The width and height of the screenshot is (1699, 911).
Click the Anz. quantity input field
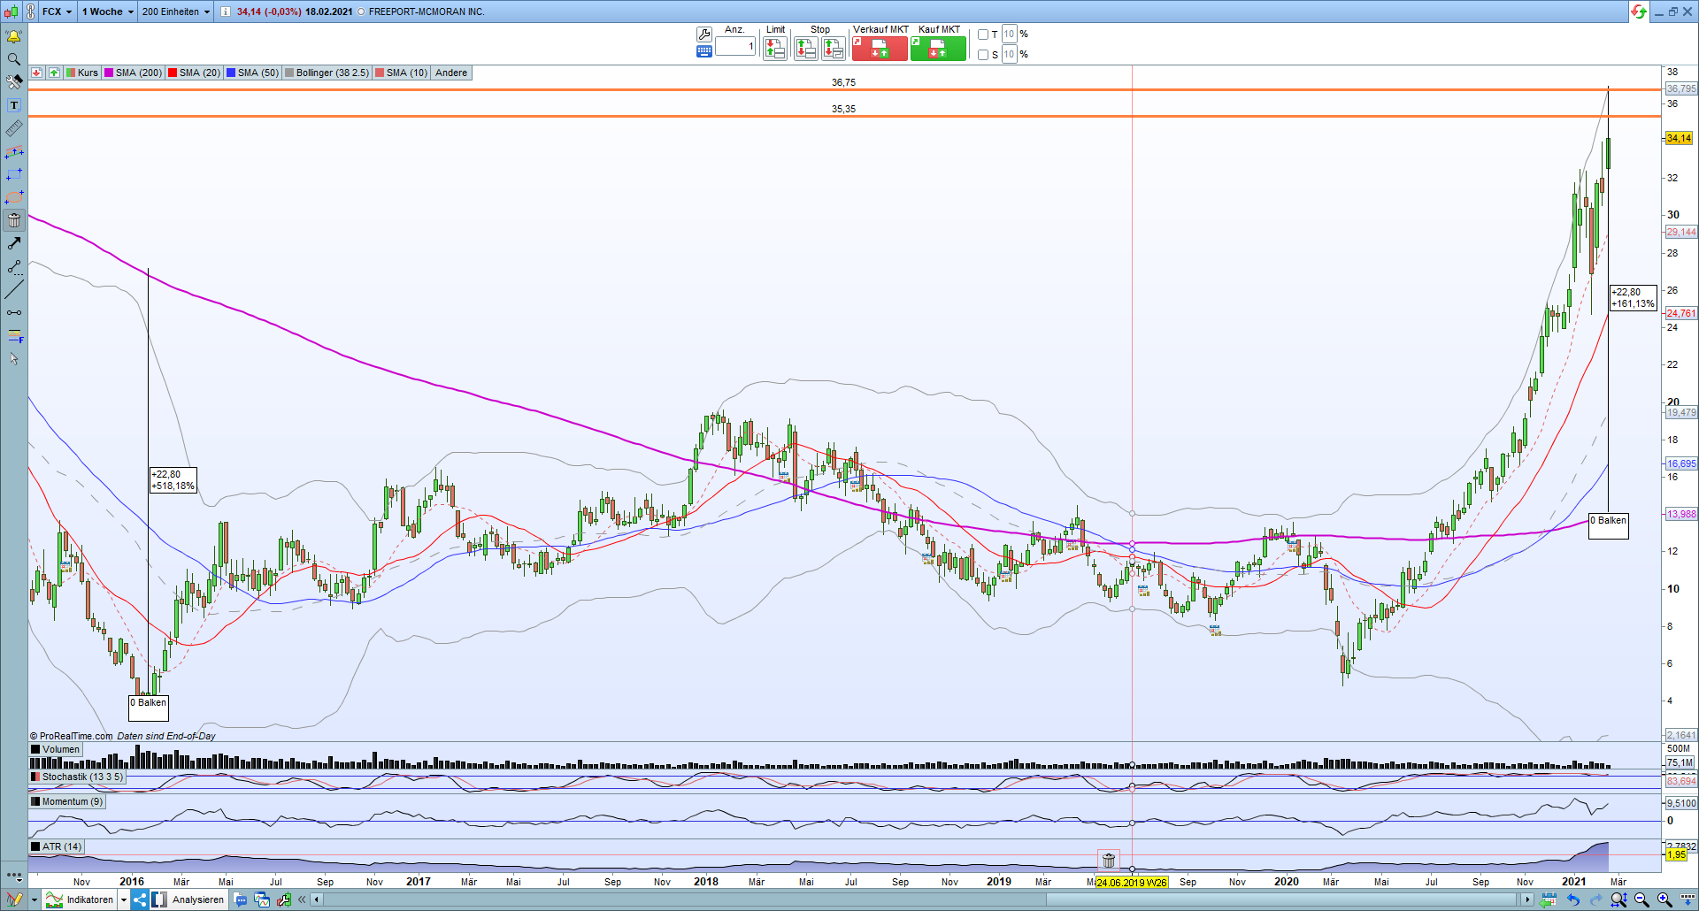(734, 47)
